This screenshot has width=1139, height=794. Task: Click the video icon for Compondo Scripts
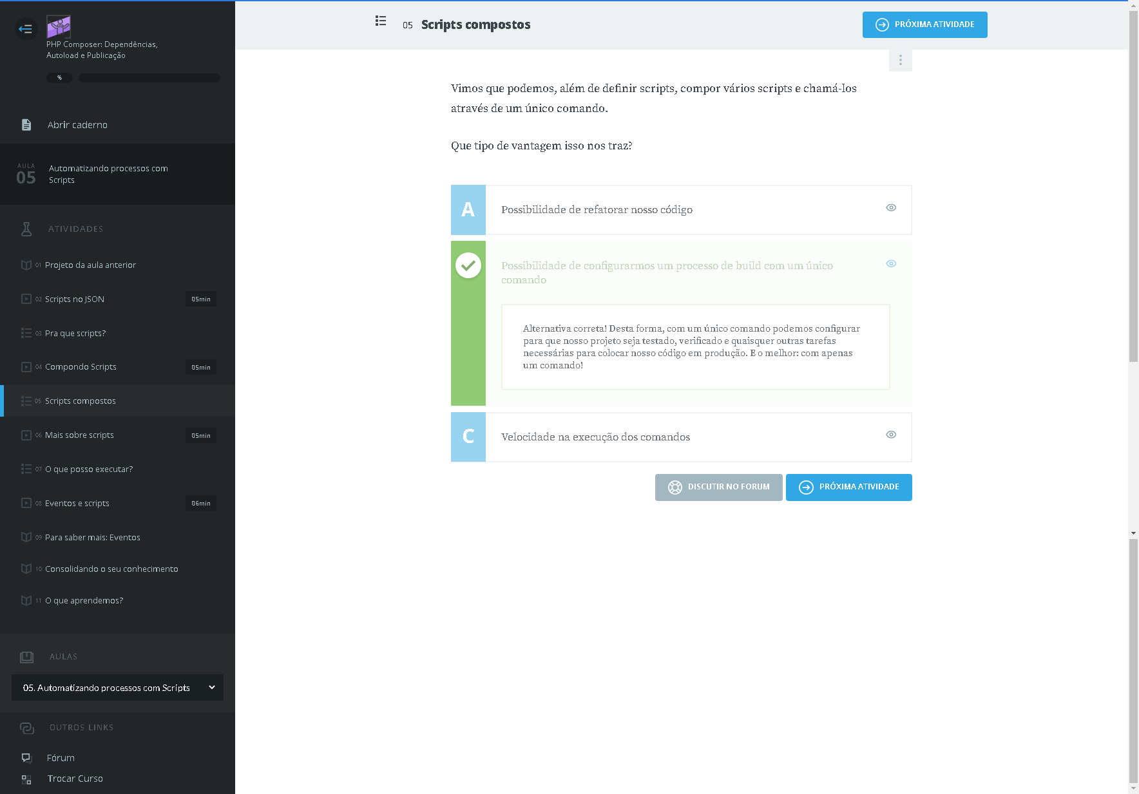click(x=26, y=367)
